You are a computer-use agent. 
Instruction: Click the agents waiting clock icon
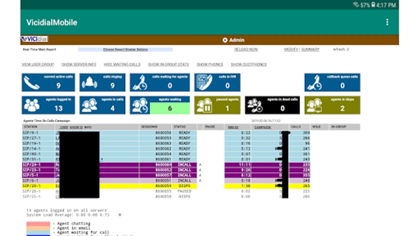140,105
